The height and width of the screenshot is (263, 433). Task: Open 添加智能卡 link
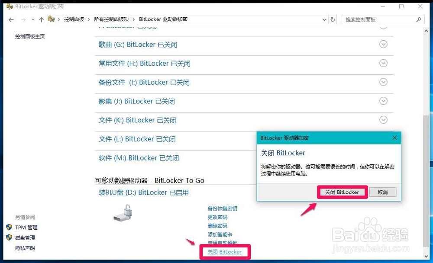point(220,234)
